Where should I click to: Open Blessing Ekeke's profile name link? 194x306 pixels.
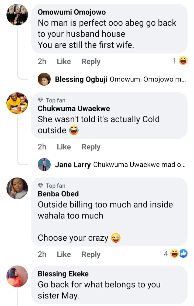point(63,274)
